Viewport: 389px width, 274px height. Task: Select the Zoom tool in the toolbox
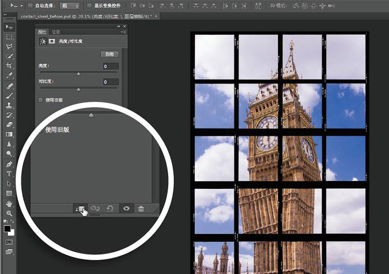coord(9,213)
